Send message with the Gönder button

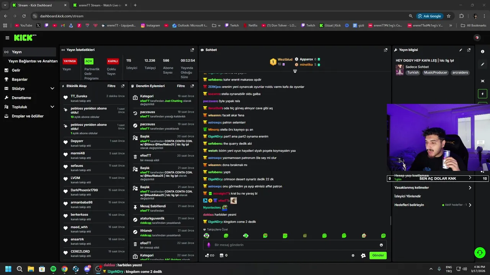click(x=378, y=256)
